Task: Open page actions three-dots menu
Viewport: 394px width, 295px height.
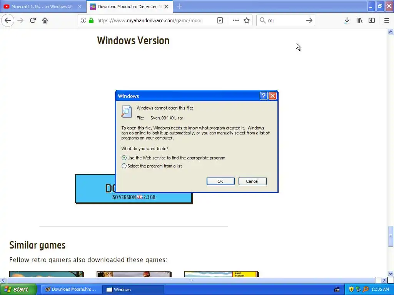Action: [x=236, y=20]
